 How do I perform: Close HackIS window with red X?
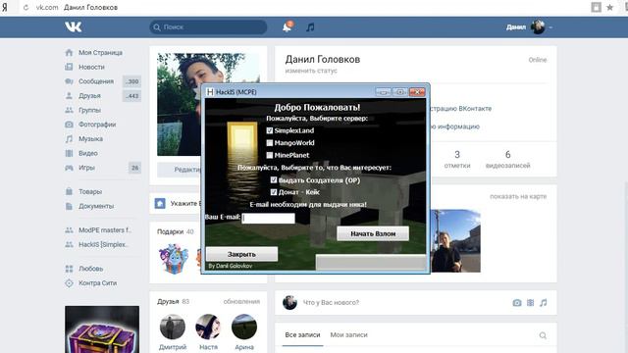(417, 92)
